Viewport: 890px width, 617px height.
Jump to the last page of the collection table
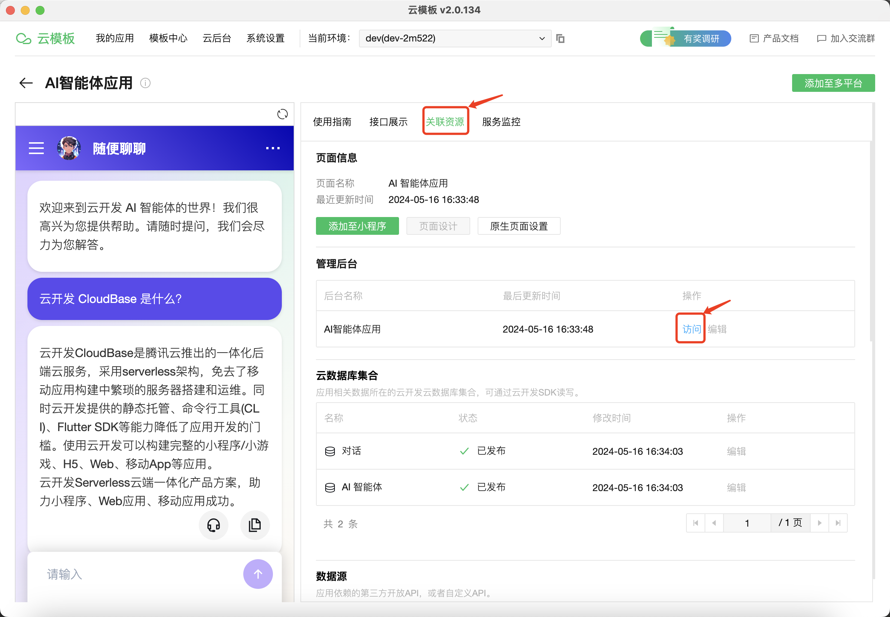tap(838, 523)
